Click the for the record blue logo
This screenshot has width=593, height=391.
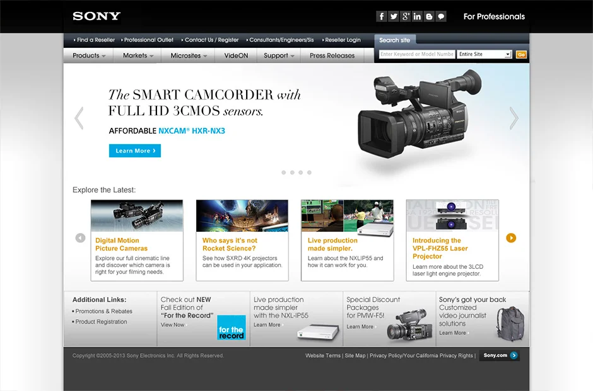tap(231, 327)
